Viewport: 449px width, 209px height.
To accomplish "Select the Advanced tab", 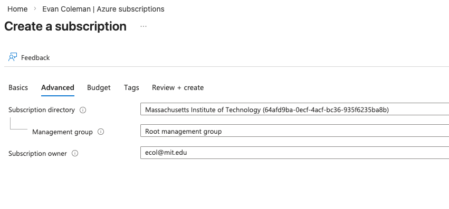I will tap(58, 87).
